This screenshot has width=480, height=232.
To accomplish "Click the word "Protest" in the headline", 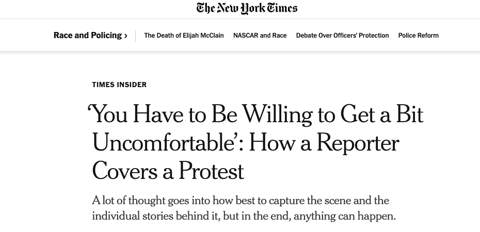I will 211,171.
